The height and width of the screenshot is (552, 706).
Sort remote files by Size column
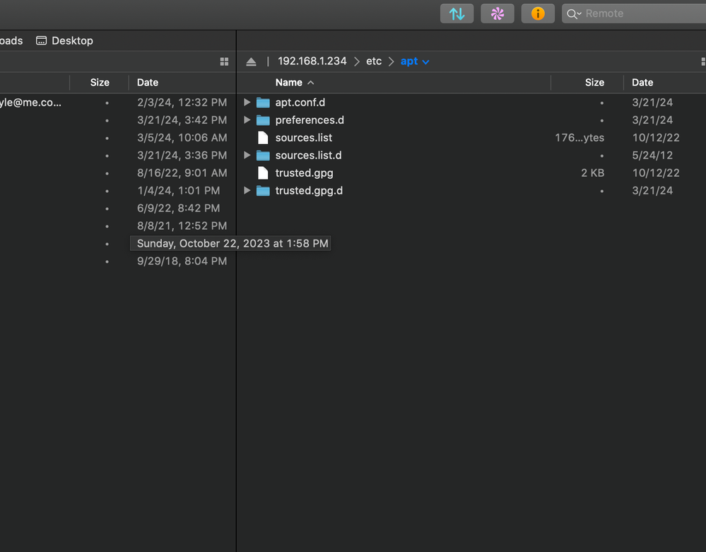pos(594,83)
